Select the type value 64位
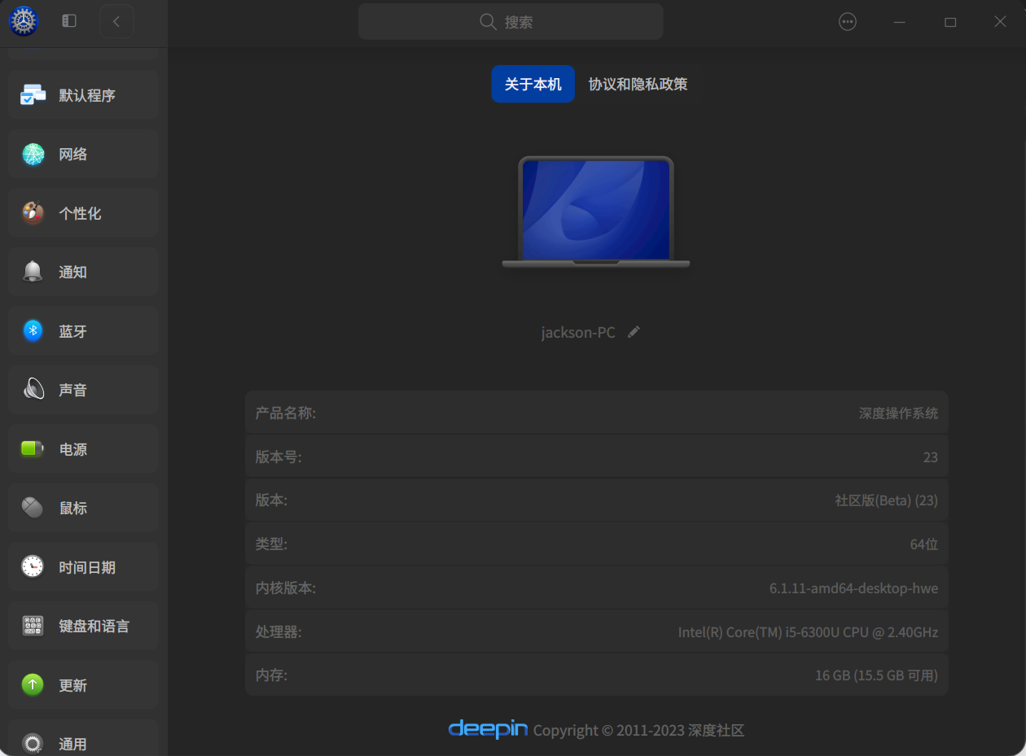The image size is (1026, 756). tap(924, 544)
